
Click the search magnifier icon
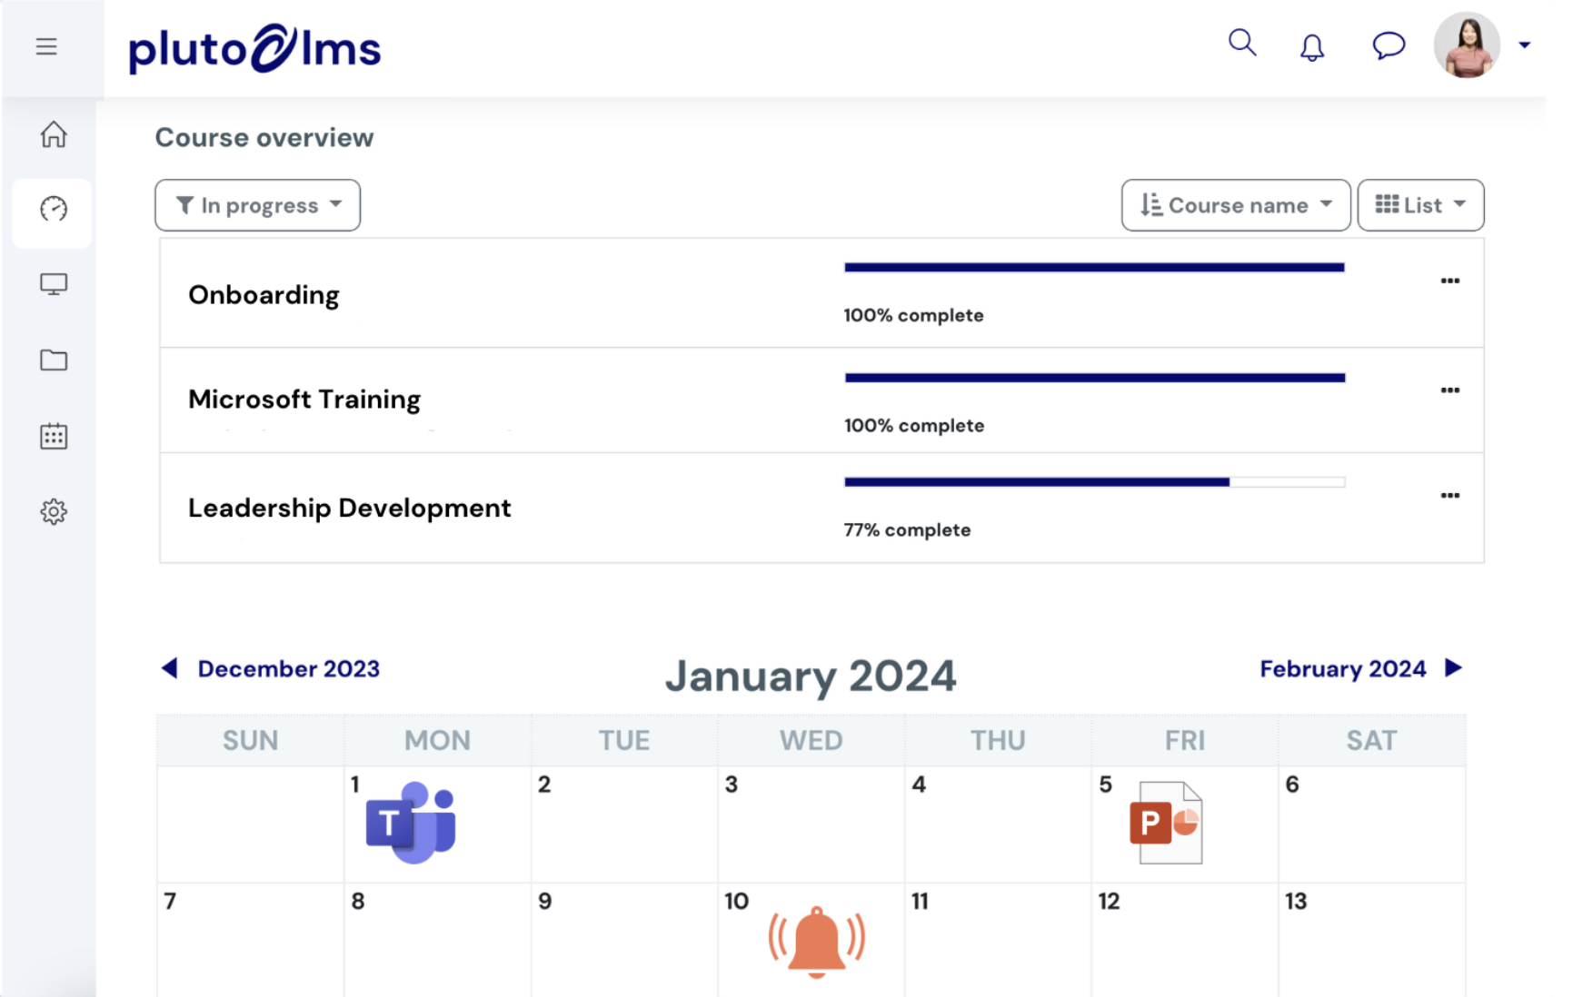pos(1241,43)
